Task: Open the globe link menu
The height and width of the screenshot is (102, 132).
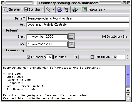Action: tap(75, 9)
